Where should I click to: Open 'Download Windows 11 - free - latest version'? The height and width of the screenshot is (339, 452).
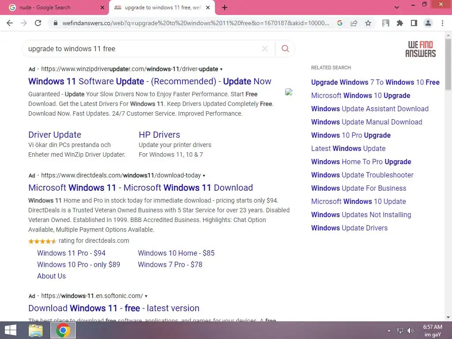pyautogui.click(x=114, y=308)
